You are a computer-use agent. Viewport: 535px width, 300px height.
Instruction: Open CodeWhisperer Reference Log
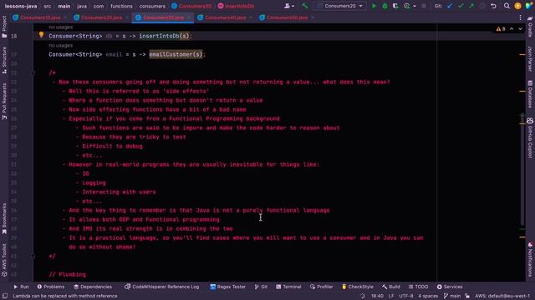(161, 287)
